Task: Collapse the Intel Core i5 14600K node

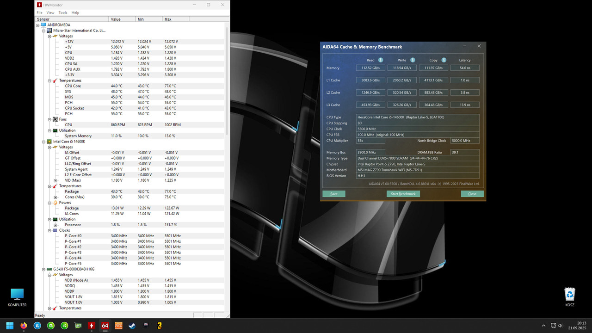Action: [43, 142]
